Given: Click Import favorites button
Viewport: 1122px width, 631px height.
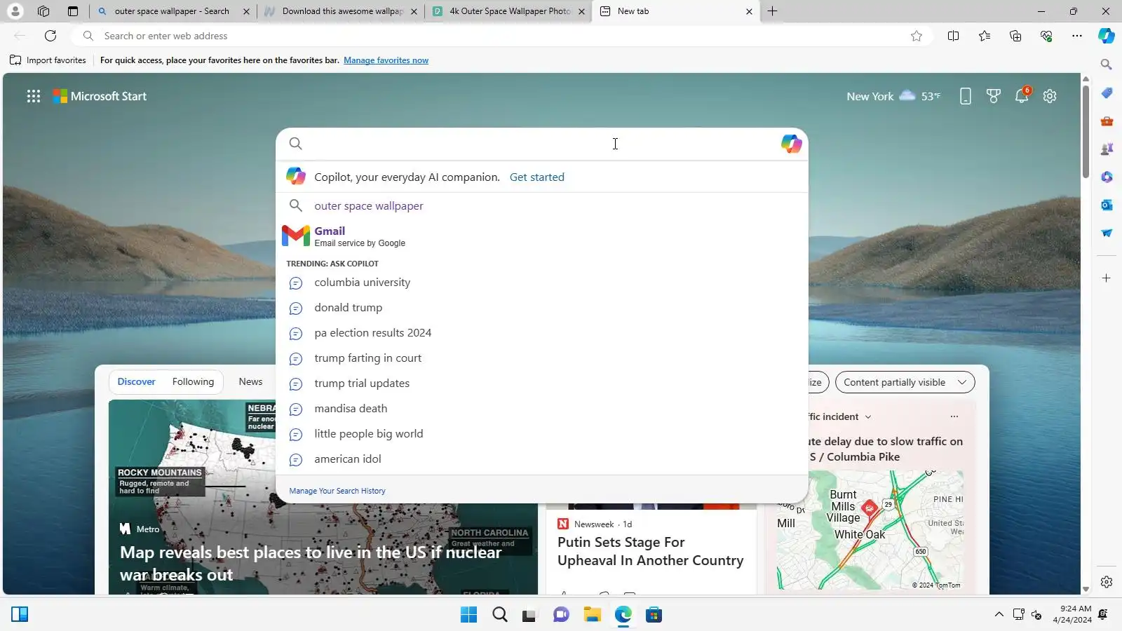Looking at the screenshot, I should click(x=48, y=60).
